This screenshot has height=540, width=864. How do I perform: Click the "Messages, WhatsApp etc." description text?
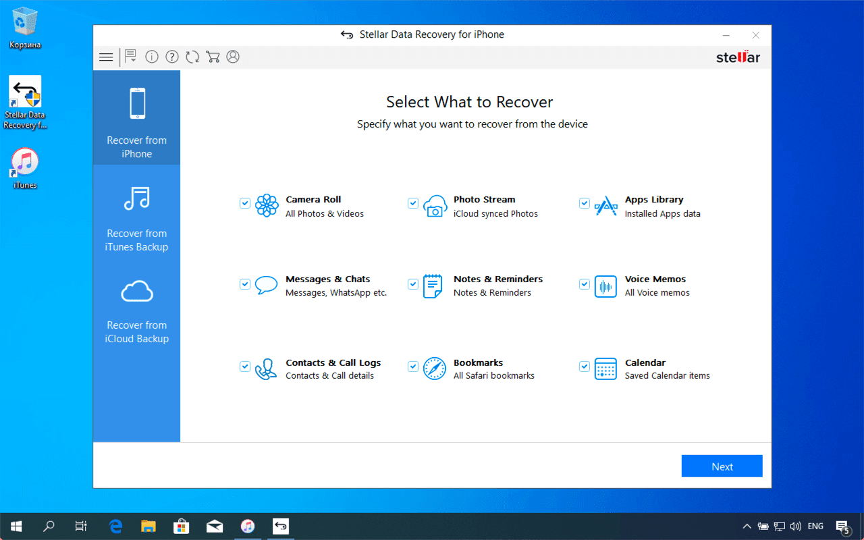(336, 293)
